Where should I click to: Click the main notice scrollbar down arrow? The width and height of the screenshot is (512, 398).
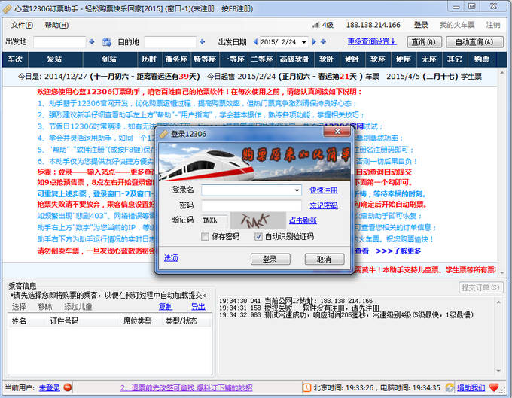502,272
